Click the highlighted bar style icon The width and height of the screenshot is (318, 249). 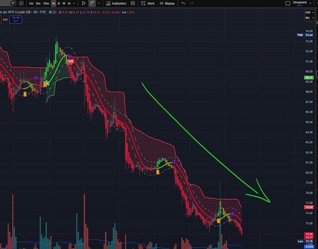(92, 3)
